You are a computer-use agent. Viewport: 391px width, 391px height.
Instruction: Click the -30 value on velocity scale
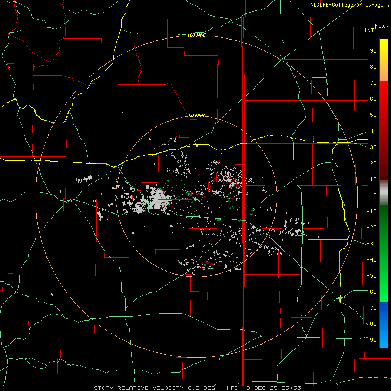coord(371,244)
